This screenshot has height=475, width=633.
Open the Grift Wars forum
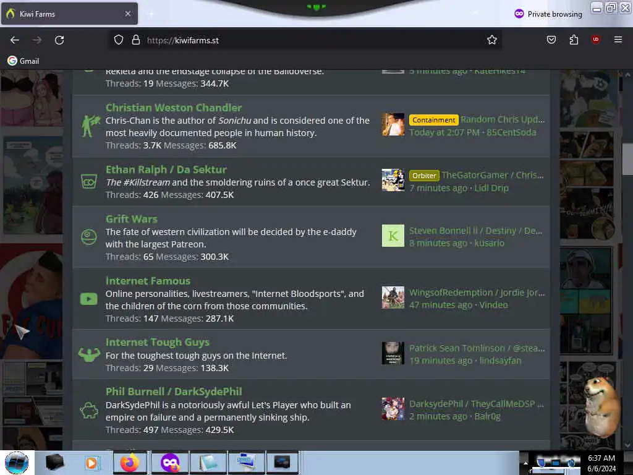click(131, 219)
